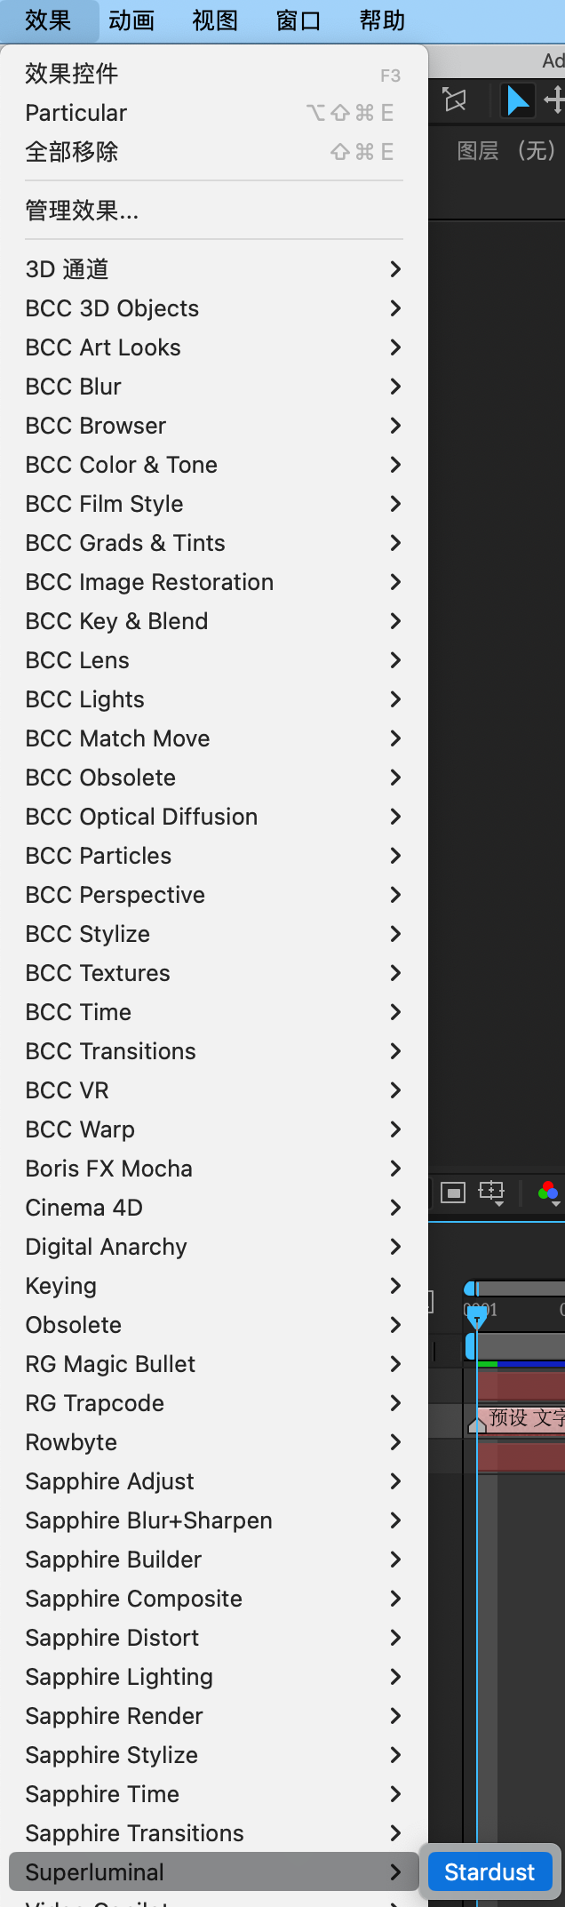Click the 预设 文字 layer marker
Image resolution: width=565 pixels, height=1907 pixels.
[524, 1418]
